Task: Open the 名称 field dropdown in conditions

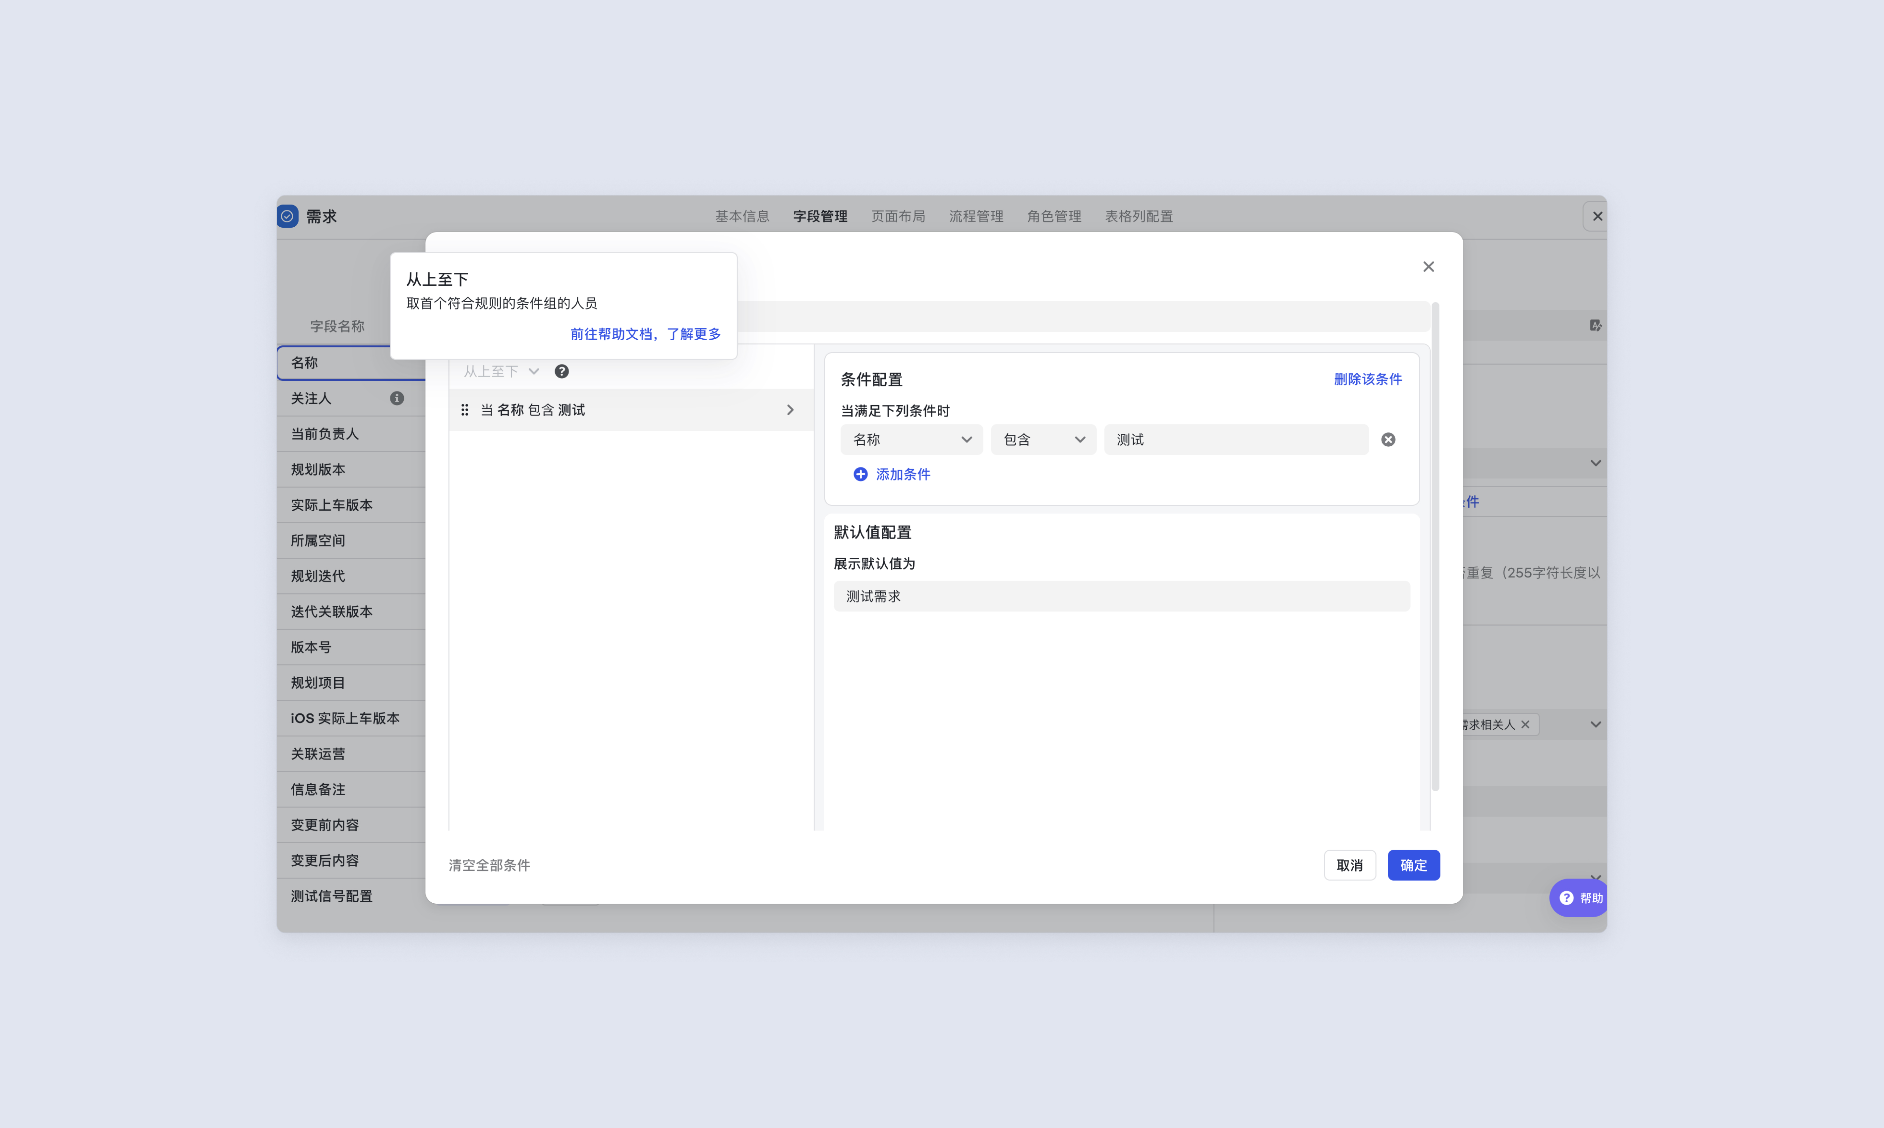Action: coord(912,439)
